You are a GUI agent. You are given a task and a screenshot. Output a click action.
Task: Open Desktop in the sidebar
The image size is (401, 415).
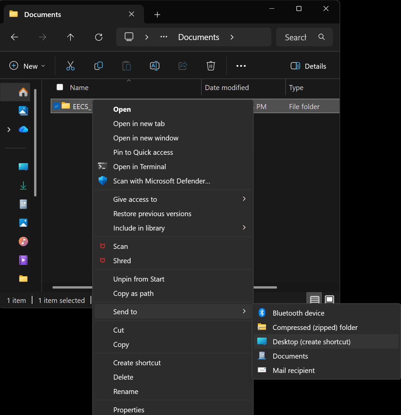[23, 166]
